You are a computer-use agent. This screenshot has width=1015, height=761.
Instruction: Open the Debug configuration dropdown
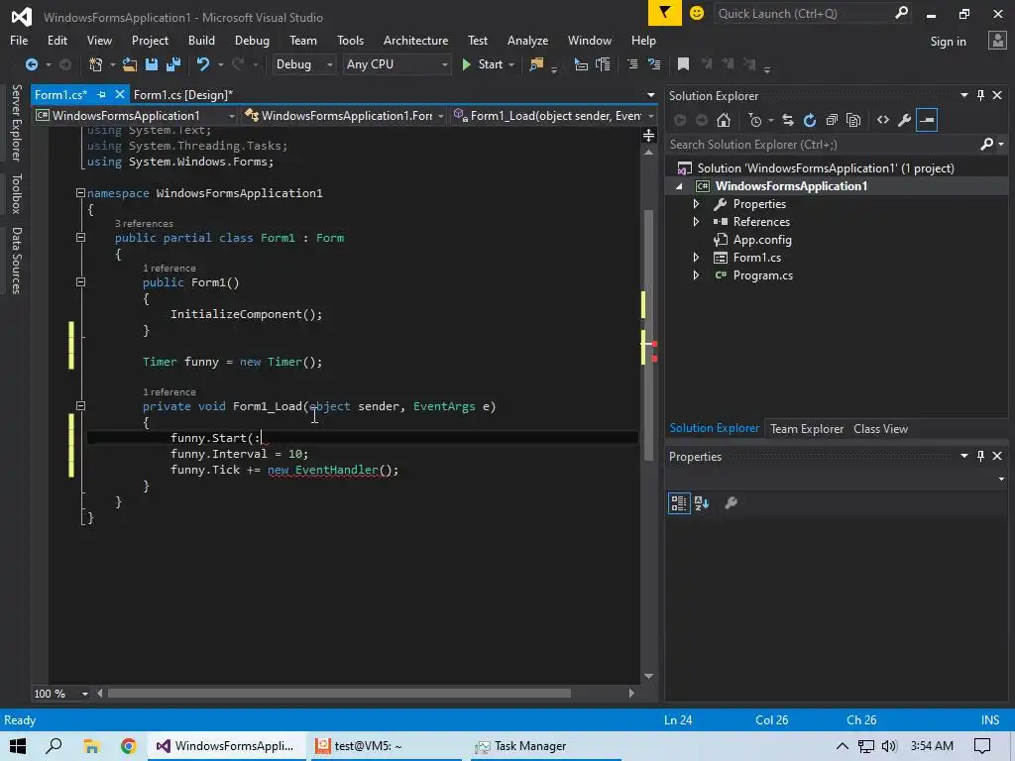[304, 64]
